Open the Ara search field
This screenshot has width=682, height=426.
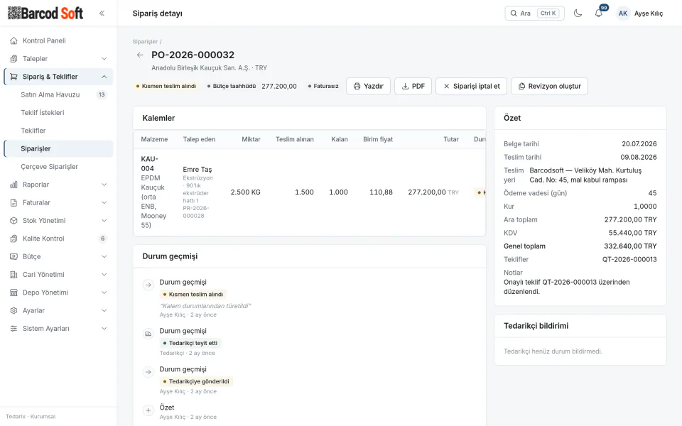pyautogui.click(x=534, y=13)
